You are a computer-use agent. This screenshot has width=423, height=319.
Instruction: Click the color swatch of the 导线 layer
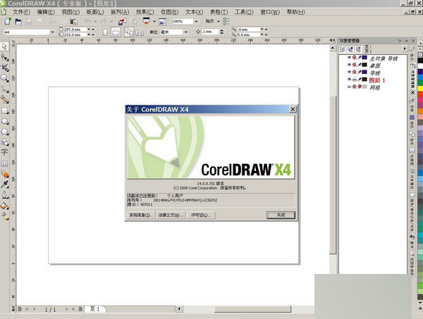click(364, 72)
